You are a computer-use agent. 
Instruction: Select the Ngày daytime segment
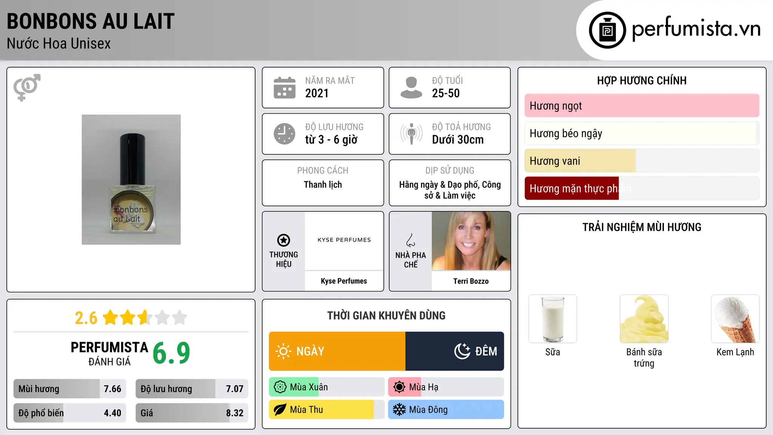pos(337,351)
